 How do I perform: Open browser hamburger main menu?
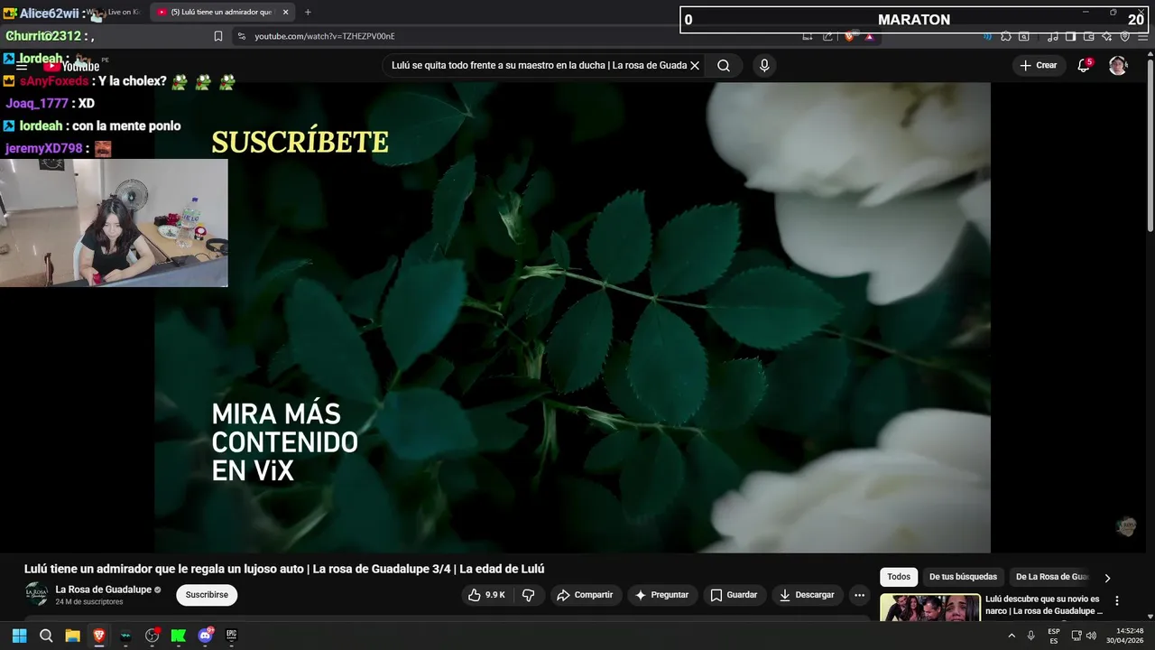click(x=1143, y=36)
